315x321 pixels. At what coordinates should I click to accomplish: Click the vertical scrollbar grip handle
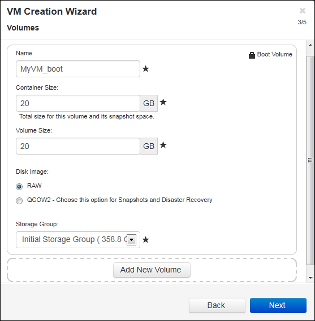[x=310, y=160]
